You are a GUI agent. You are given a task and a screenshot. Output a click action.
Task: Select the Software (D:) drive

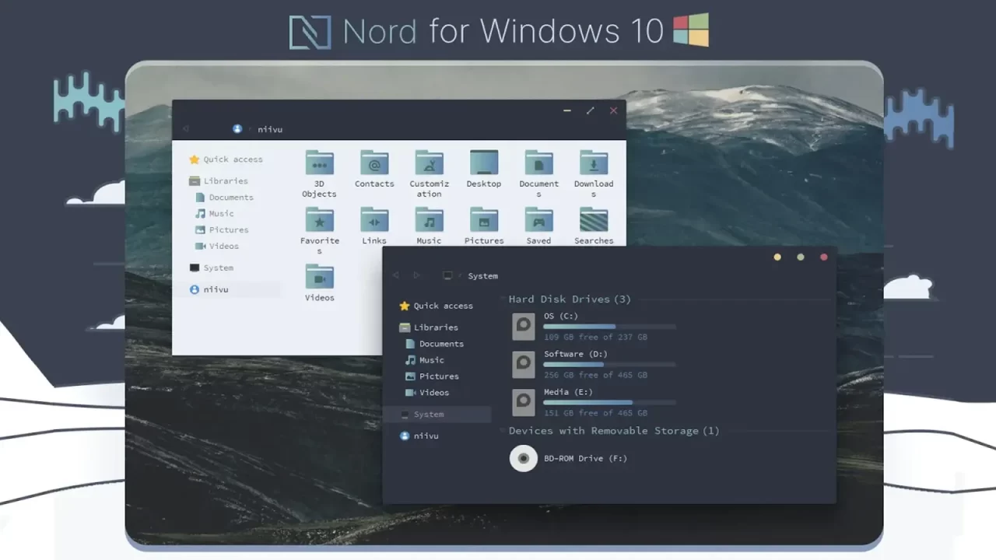coord(593,364)
